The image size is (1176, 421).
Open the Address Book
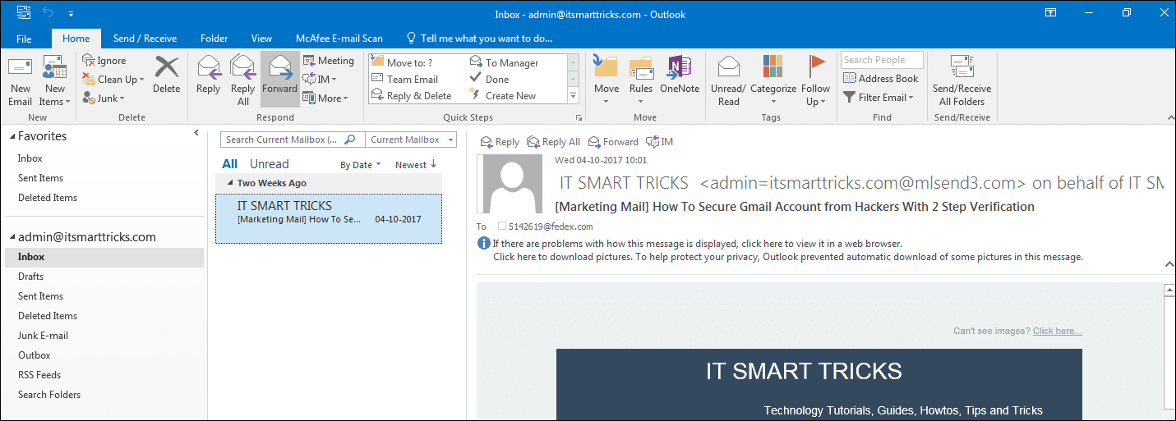[x=880, y=79]
